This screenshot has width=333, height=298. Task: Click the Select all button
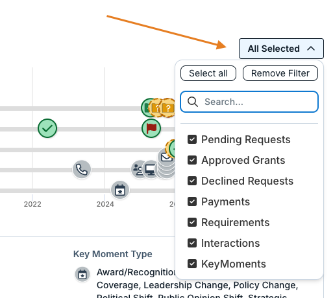pos(208,73)
